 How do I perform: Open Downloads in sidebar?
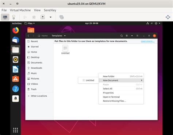40,68
